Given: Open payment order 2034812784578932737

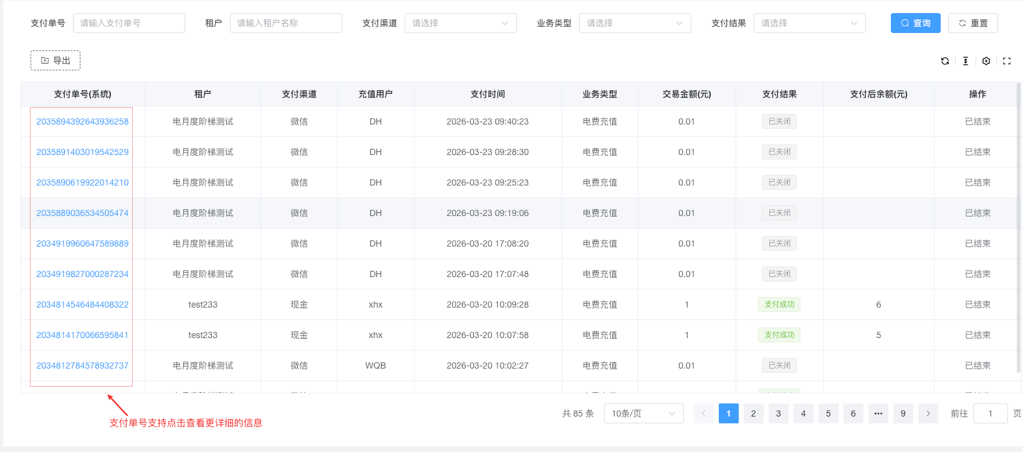Looking at the screenshot, I should [82, 365].
